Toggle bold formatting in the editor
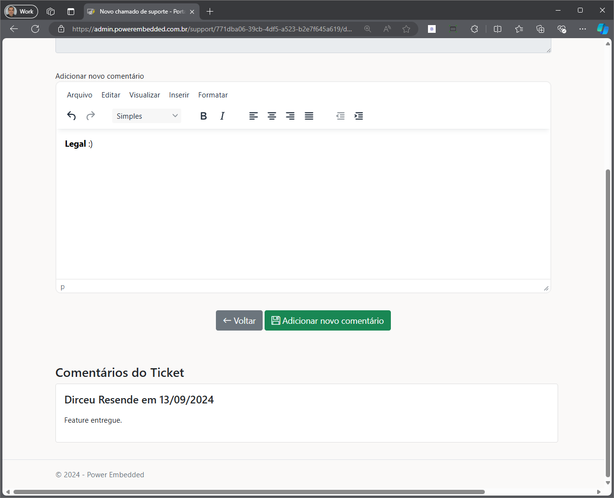Viewport: 614px width, 498px height. pyautogui.click(x=203, y=116)
